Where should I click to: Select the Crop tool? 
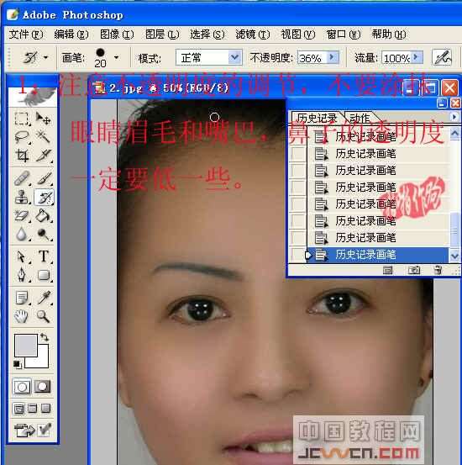tap(22, 156)
